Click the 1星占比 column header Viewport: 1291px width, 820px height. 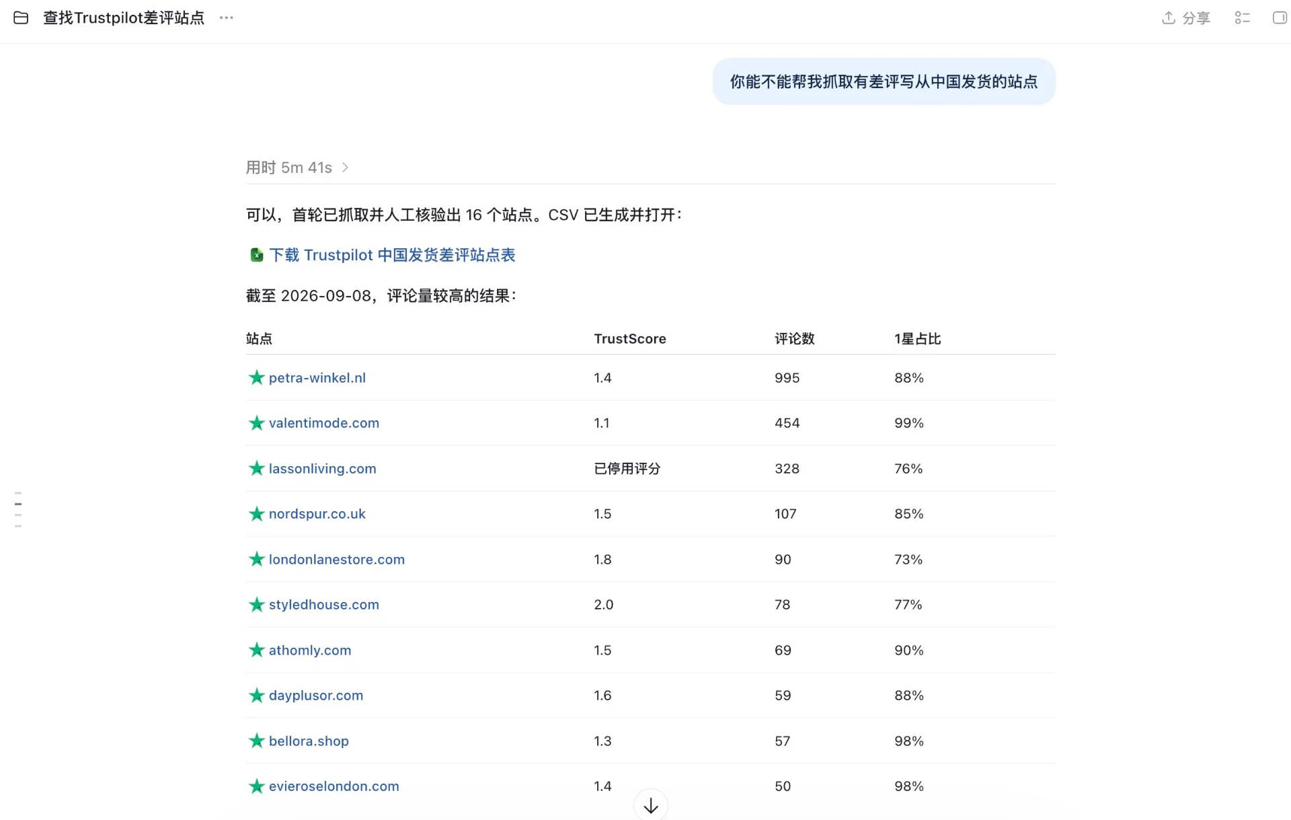tap(918, 339)
